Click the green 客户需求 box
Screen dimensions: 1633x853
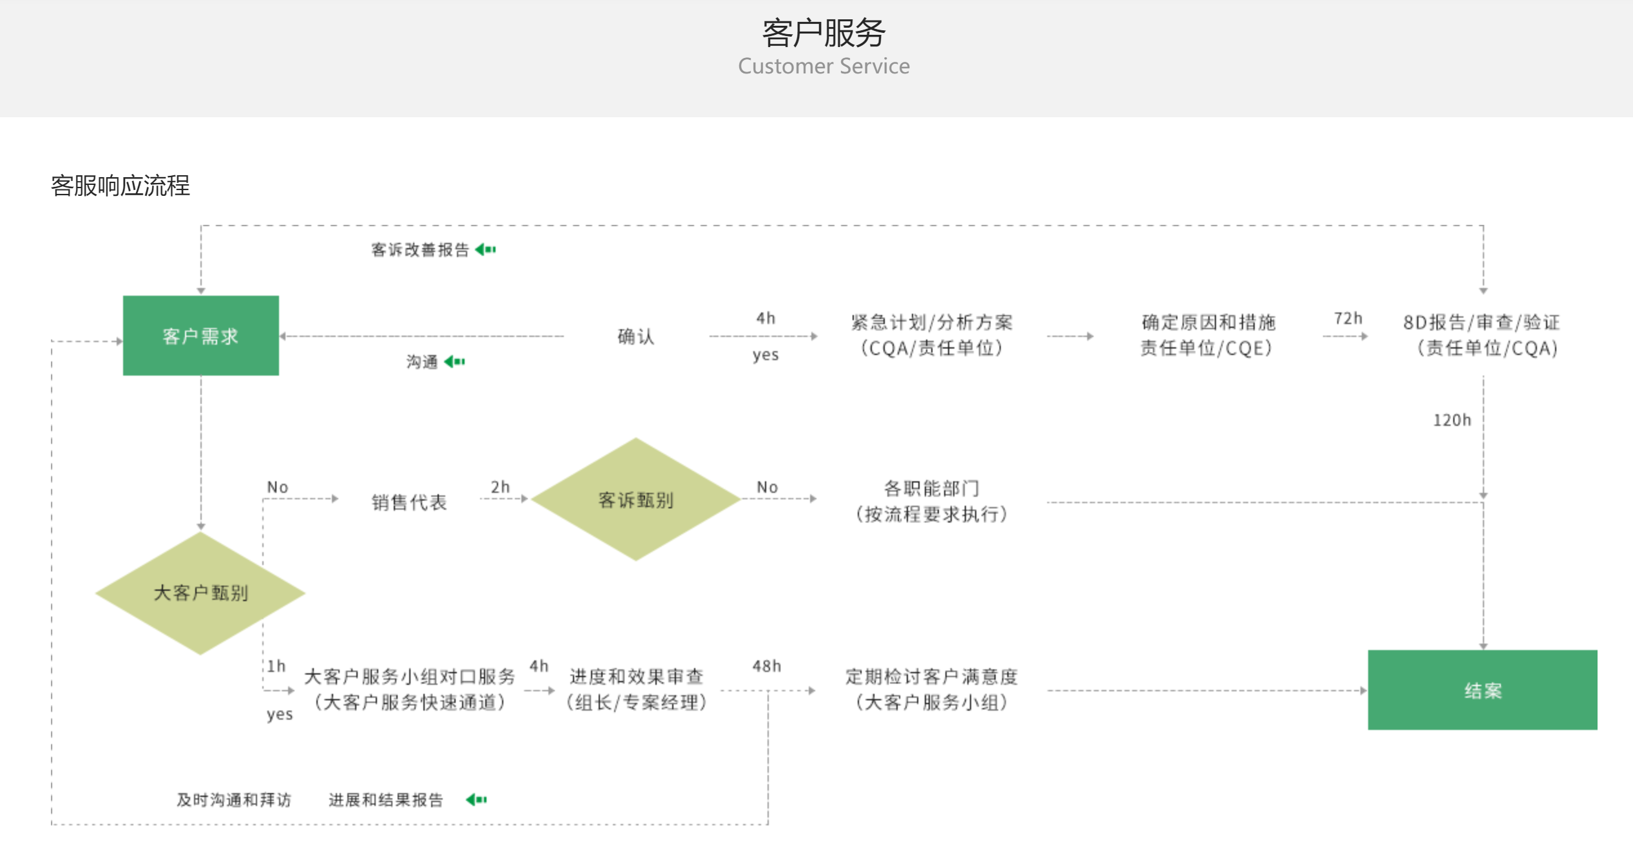click(200, 336)
